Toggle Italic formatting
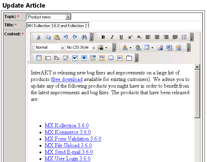This screenshot has width=207, height=162. [x=112, y=37]
